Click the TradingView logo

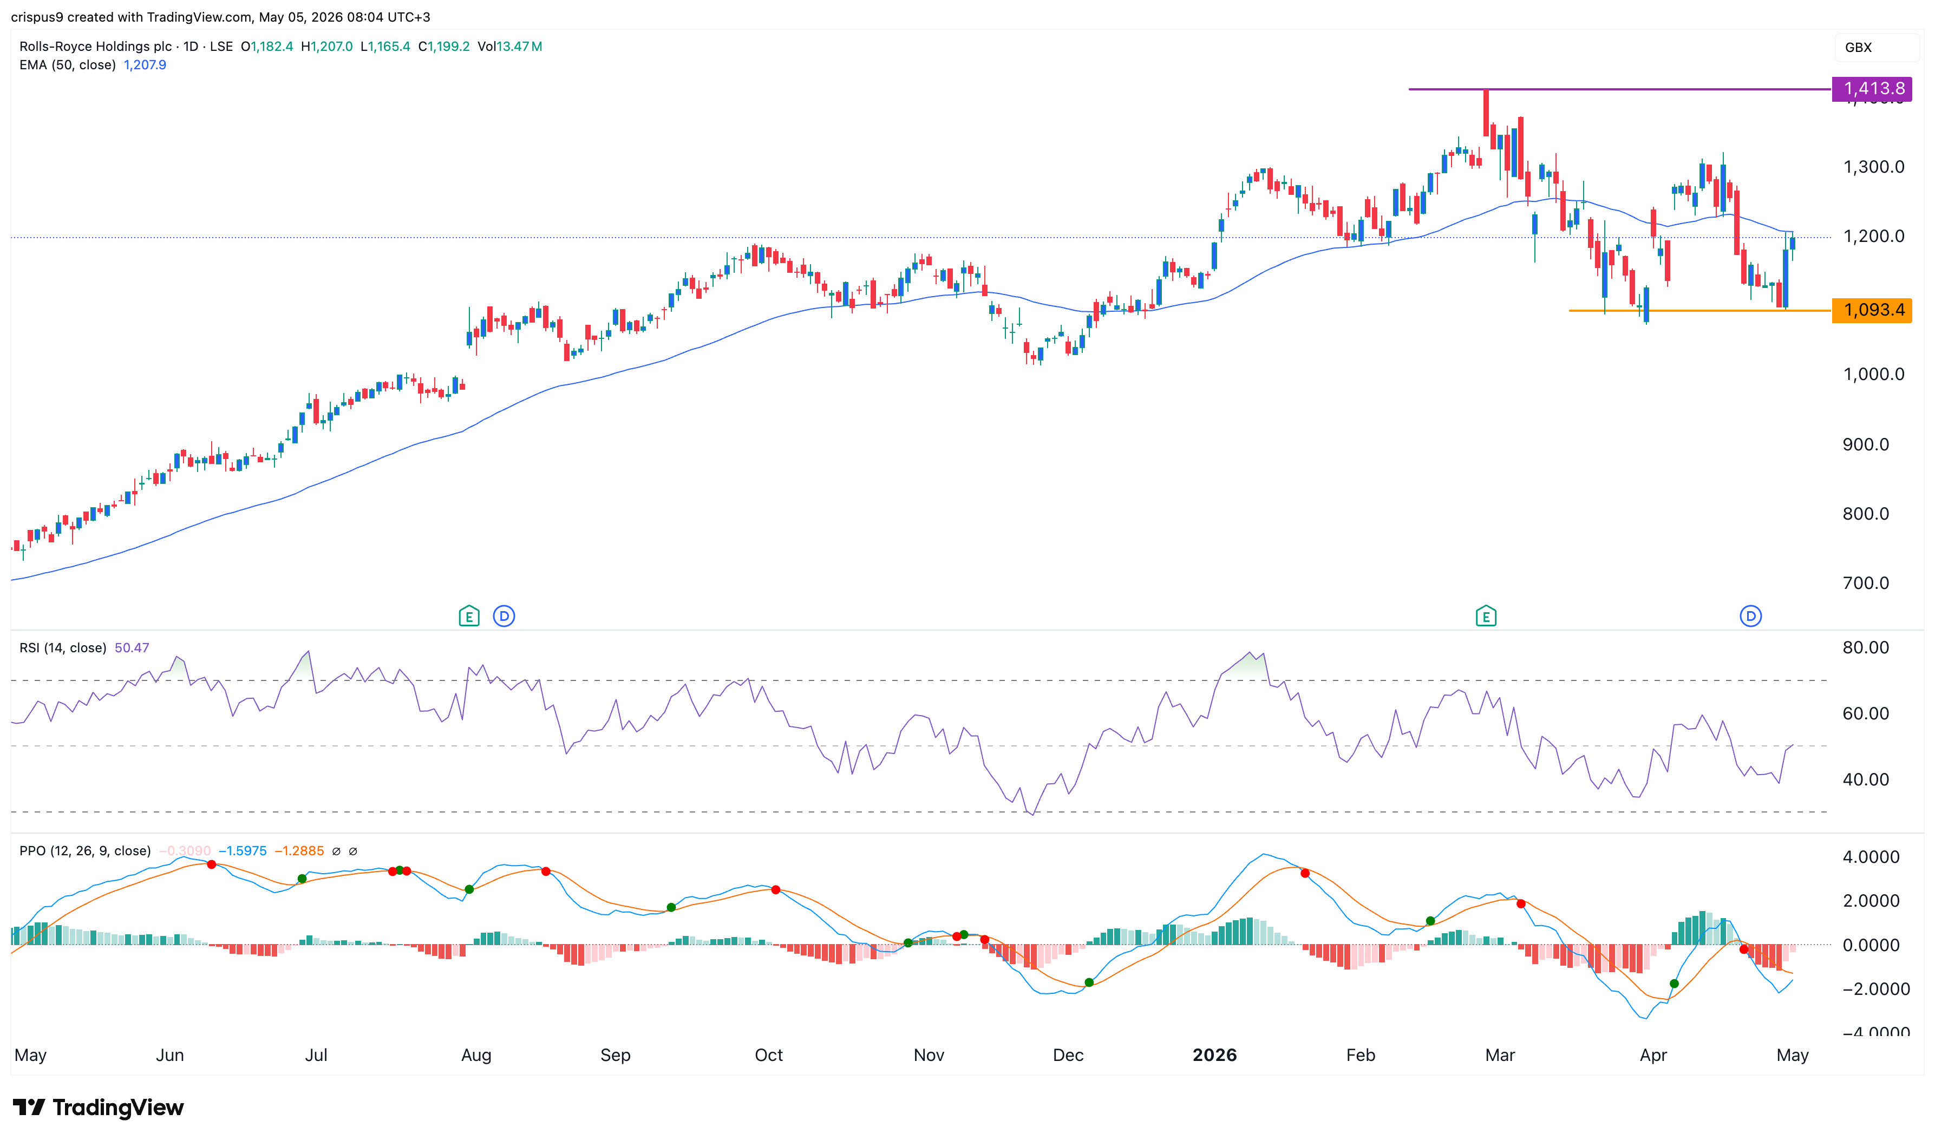[99, 1107]
